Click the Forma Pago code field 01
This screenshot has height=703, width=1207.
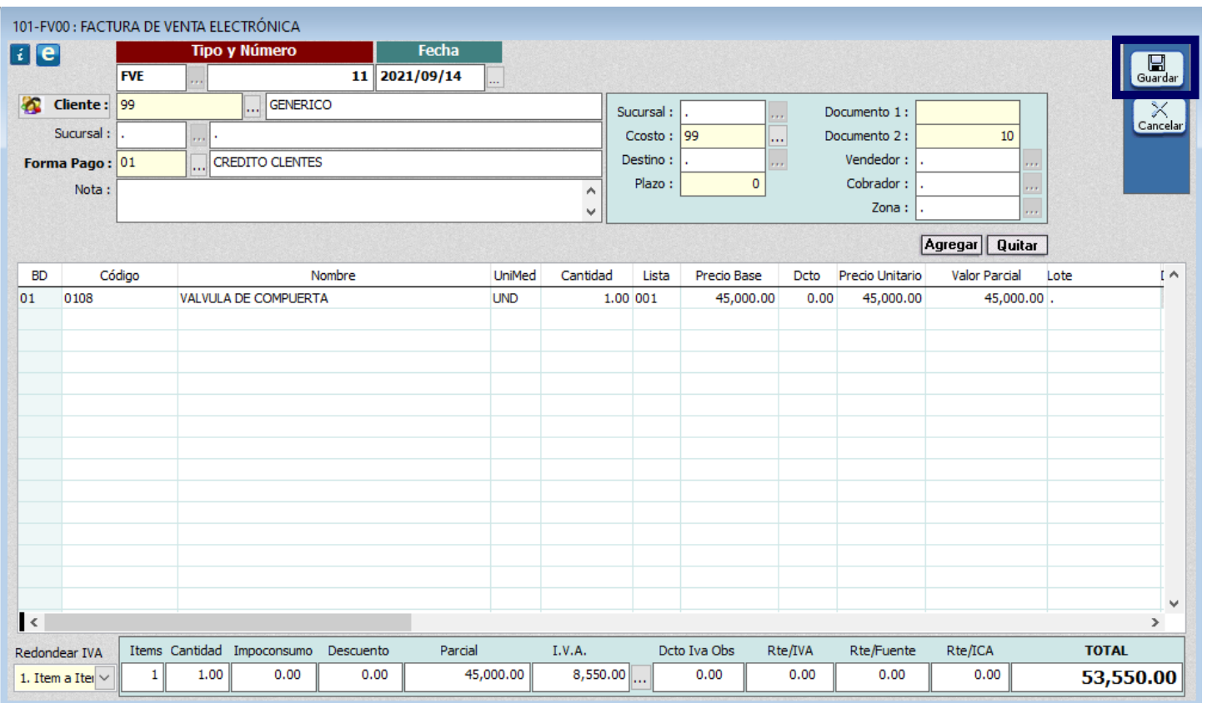click(151, 163)
